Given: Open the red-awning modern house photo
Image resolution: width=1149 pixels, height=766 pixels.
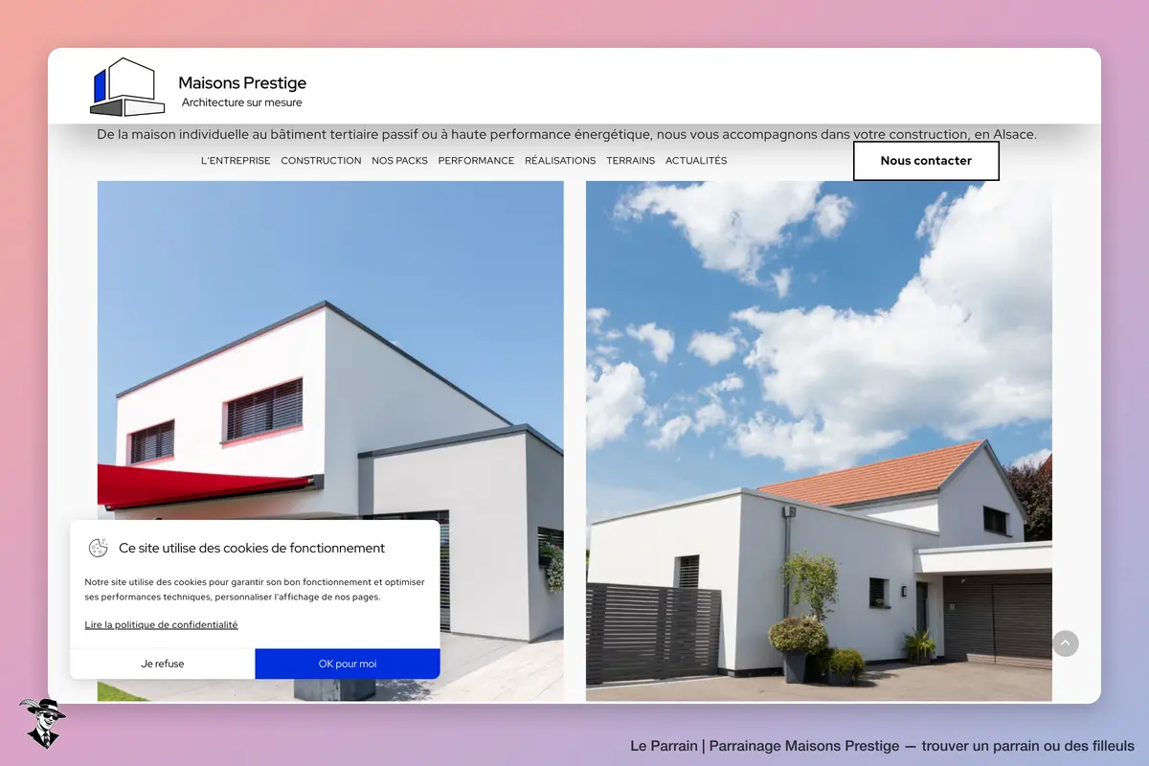Looking at the screenshot, I should 330,440.
